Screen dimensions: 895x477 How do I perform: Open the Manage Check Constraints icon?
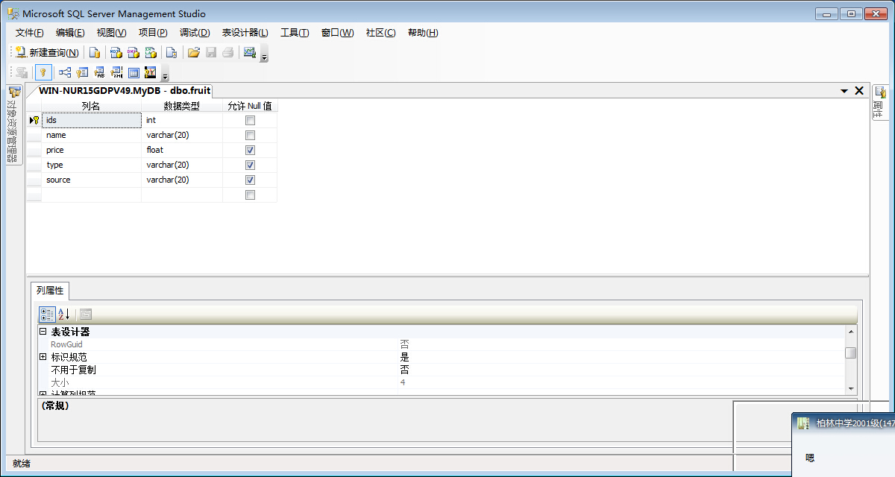134,72
